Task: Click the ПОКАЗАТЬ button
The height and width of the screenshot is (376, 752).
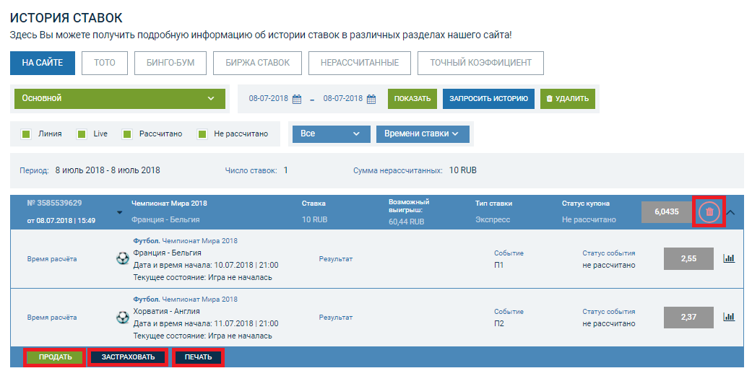Action: (x=412, y=99)
